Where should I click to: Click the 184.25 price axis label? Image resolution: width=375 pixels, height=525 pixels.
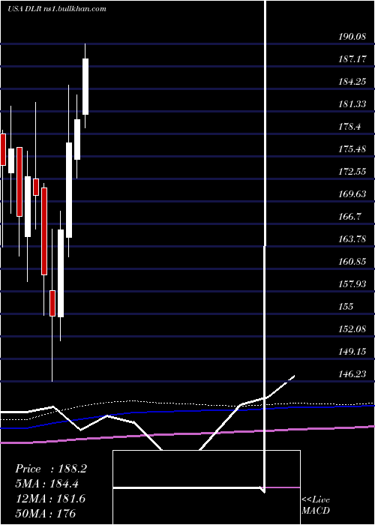point(352,82)
